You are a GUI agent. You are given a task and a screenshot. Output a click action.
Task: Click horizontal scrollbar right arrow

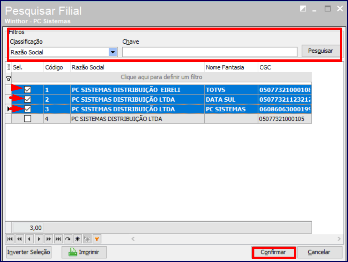click(x=339, y=239)
